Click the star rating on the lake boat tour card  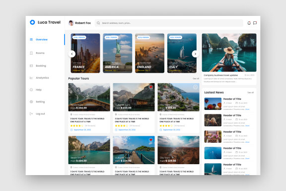point(77,126)
